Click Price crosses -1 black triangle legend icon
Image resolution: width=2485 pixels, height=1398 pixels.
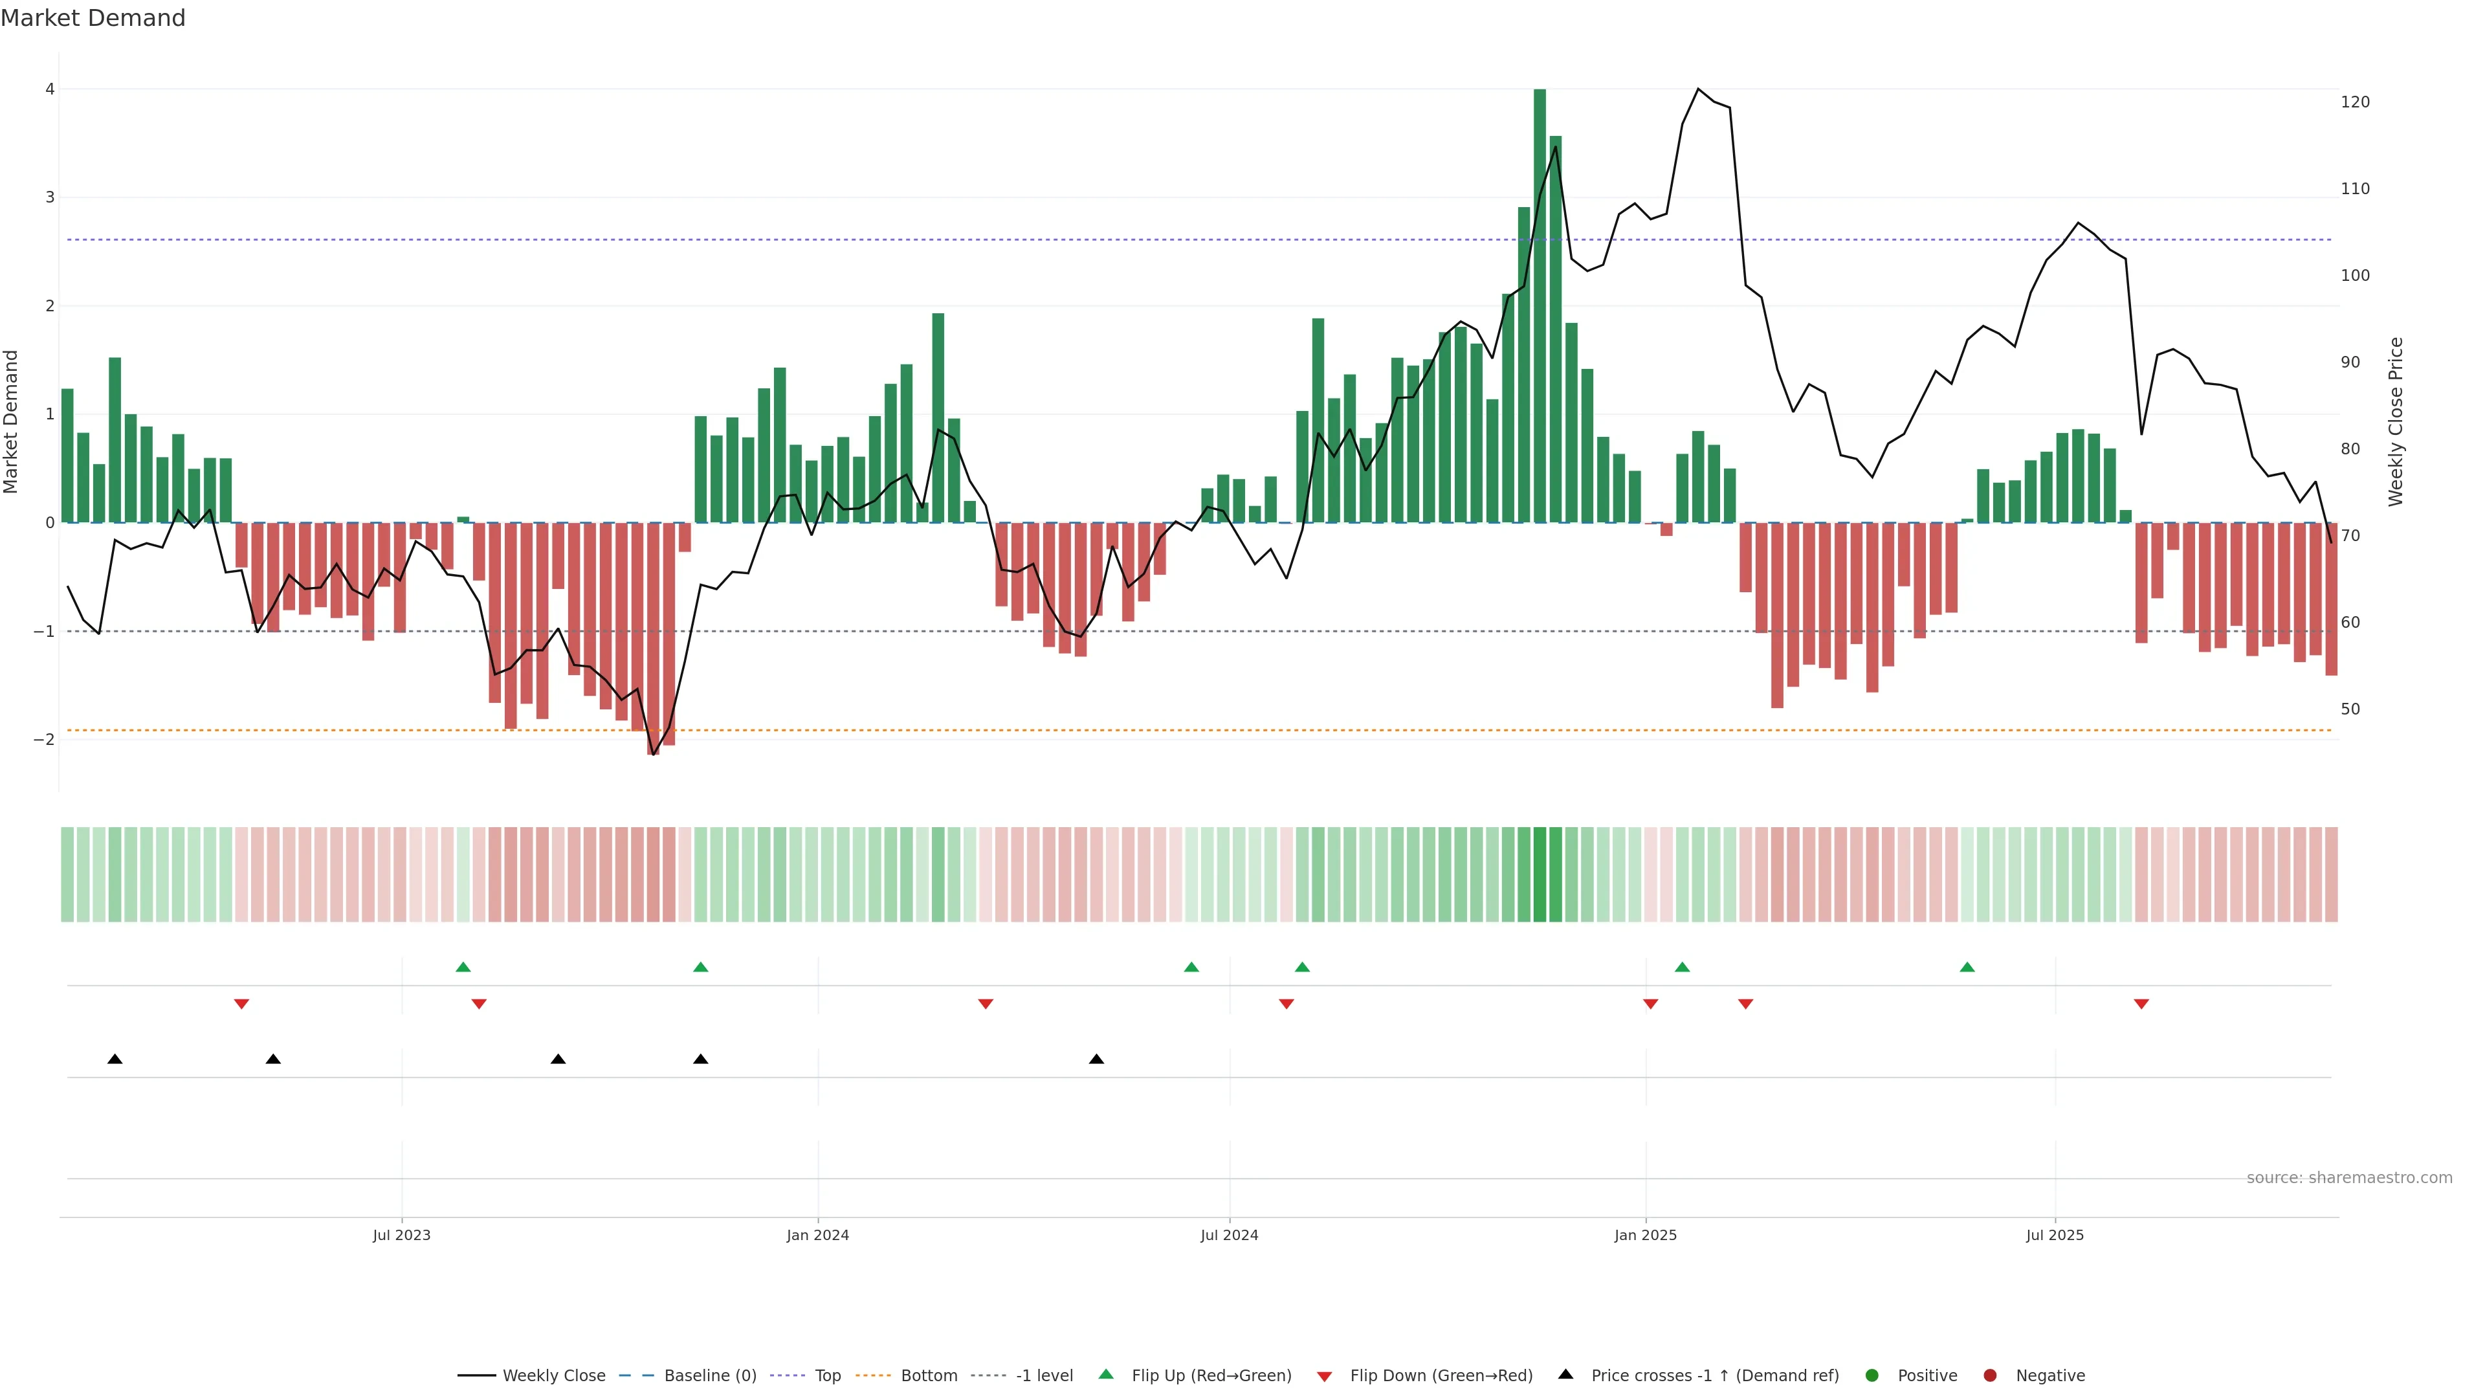(1565, 1375)
